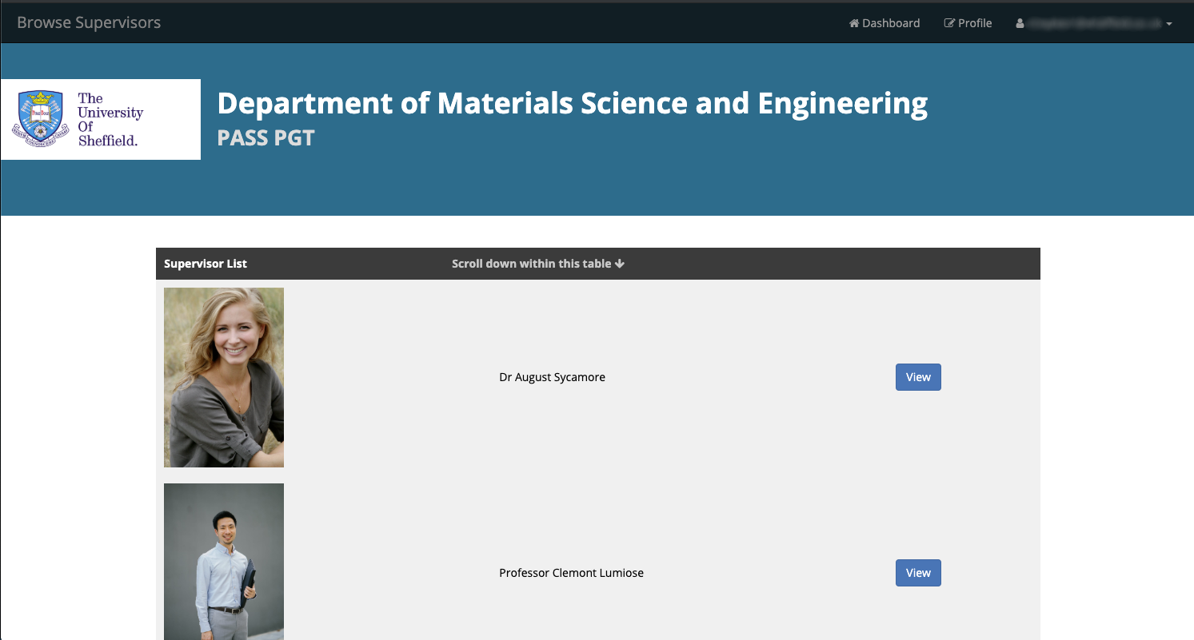This screenshot has height=640, width=1194.
Task: Click the name Dr August Sycamore
Action: point(552,376)
